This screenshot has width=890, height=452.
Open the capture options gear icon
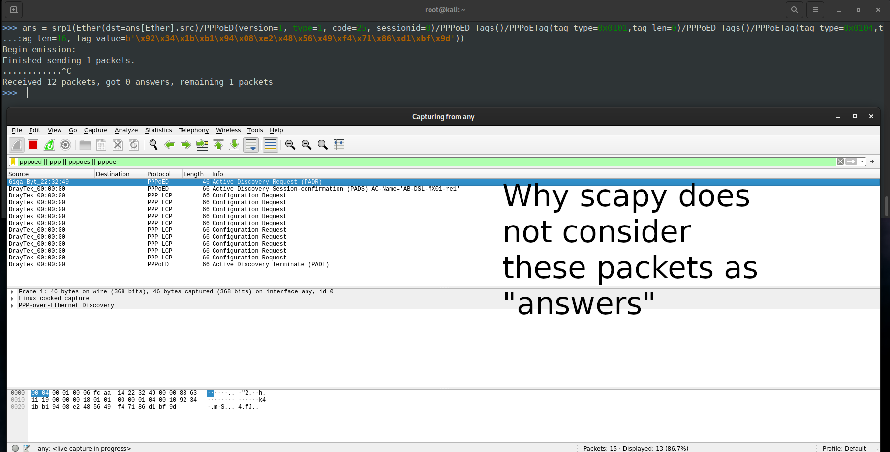point(65,145)
